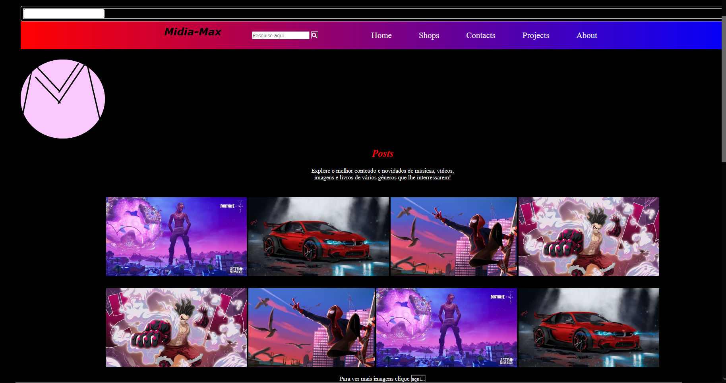726x383 pixels.
Task: Click the white input box above the header
Action: pos(64,14)
